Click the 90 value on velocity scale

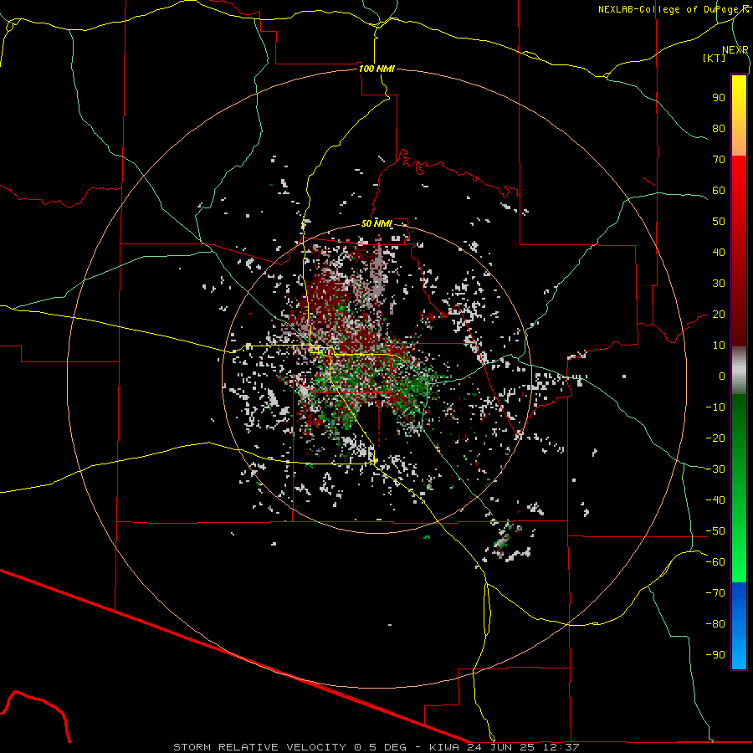click(x=719, y=98)
